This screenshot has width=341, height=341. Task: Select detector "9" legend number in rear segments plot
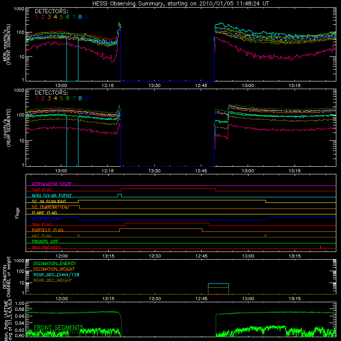tap(87, 98)
